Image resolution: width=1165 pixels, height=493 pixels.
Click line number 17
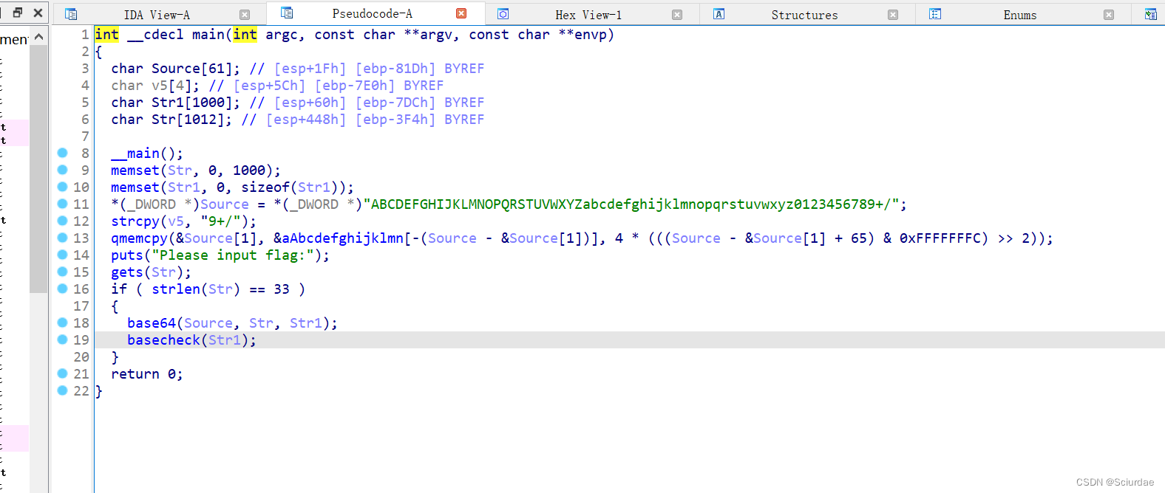tap(81, 306)
